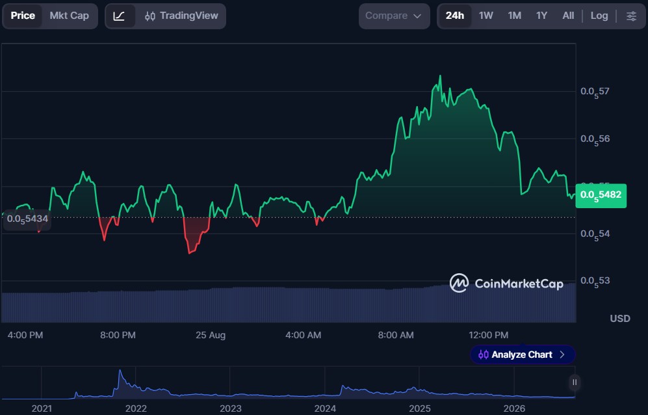Select the 1M time range
Screen dimensions: 648x415
click(x=515, y=16)
